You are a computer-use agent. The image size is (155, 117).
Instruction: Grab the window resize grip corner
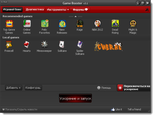point(149,111)
